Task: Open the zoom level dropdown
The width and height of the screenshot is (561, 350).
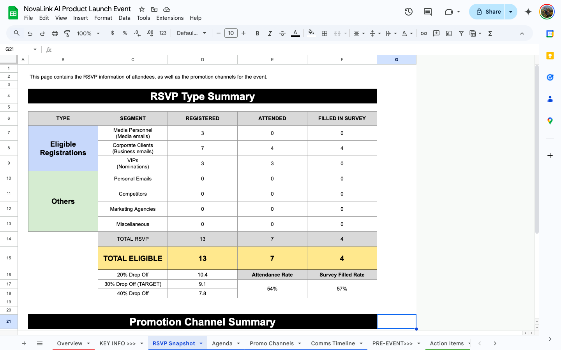Action: click(x=88, y=33)
